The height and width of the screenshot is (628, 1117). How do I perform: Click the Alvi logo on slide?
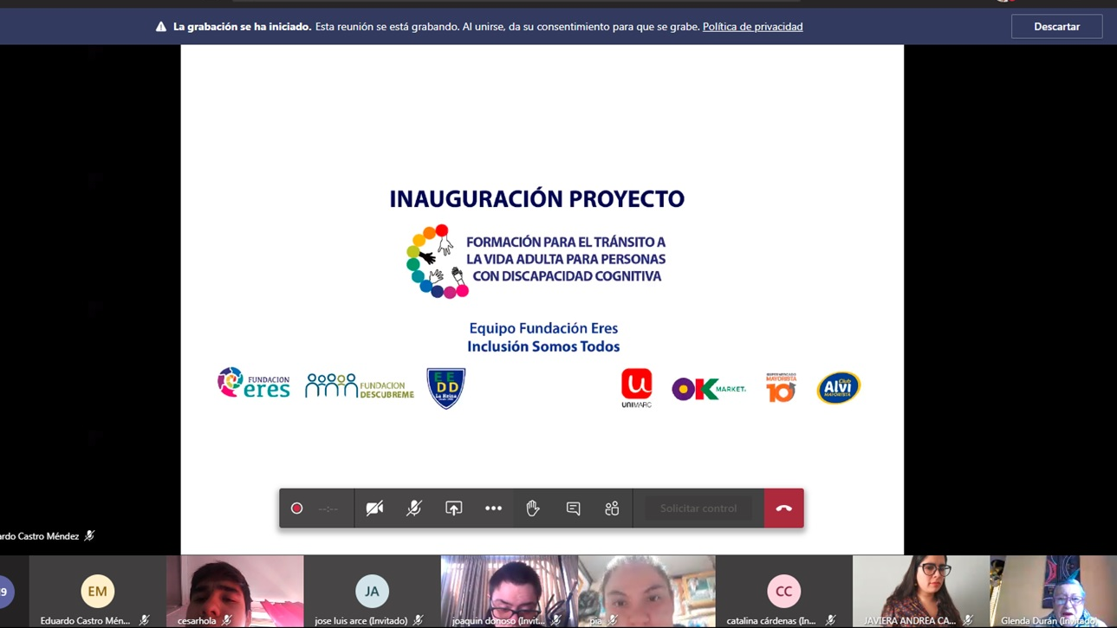(x=839, y=388)
